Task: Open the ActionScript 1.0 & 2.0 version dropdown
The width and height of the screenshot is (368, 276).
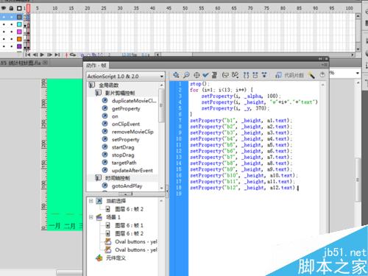Action: click(125, 77)
